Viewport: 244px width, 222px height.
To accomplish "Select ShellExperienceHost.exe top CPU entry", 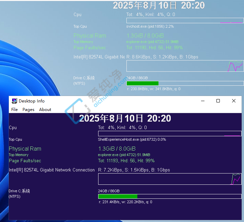I will 132,139.
